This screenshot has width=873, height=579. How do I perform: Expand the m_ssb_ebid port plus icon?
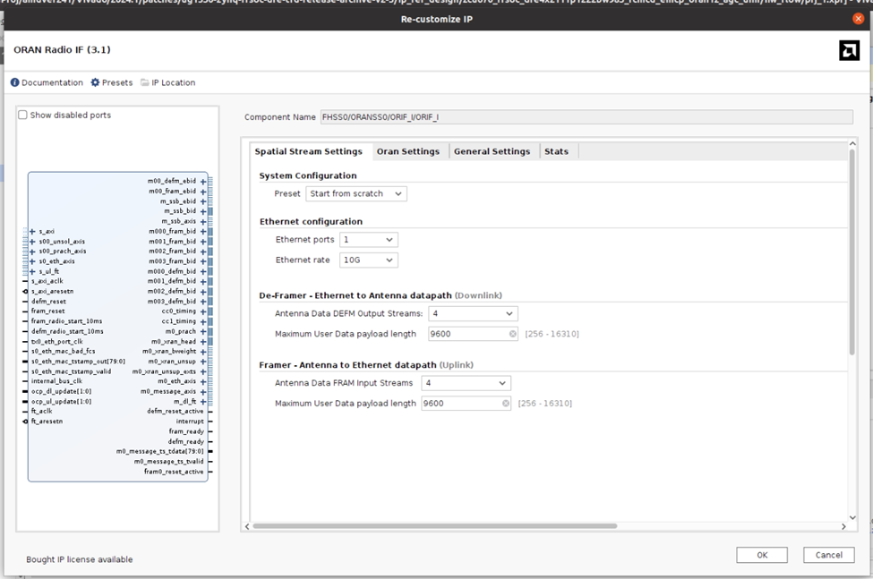click(203, 201)
